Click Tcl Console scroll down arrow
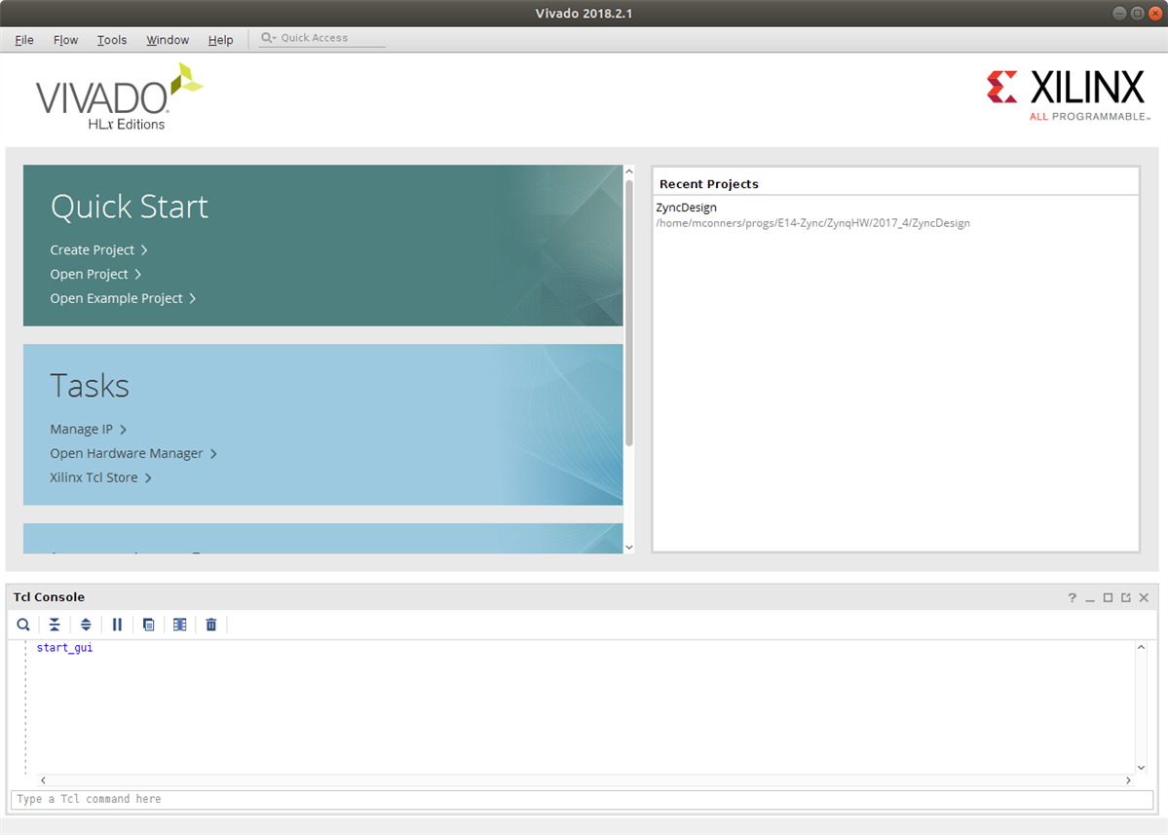This screenshot has width=1168, height=835. [x=1141, y=767]
